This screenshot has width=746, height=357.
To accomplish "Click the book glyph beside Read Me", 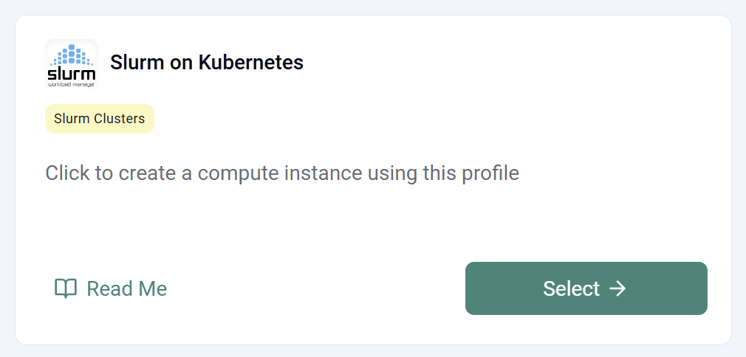I will [x=66, y=288].
